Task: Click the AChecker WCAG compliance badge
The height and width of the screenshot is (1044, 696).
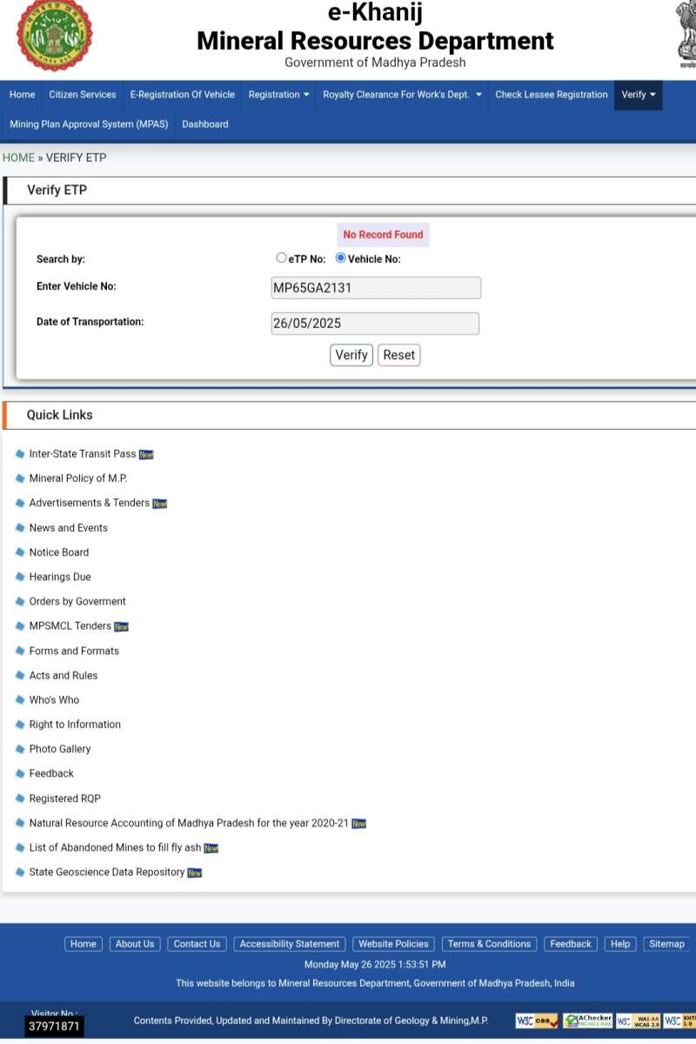Action: click(587, 1021)
